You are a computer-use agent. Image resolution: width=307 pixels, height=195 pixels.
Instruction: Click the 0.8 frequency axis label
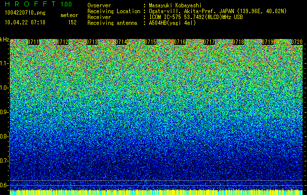[3, 136]
